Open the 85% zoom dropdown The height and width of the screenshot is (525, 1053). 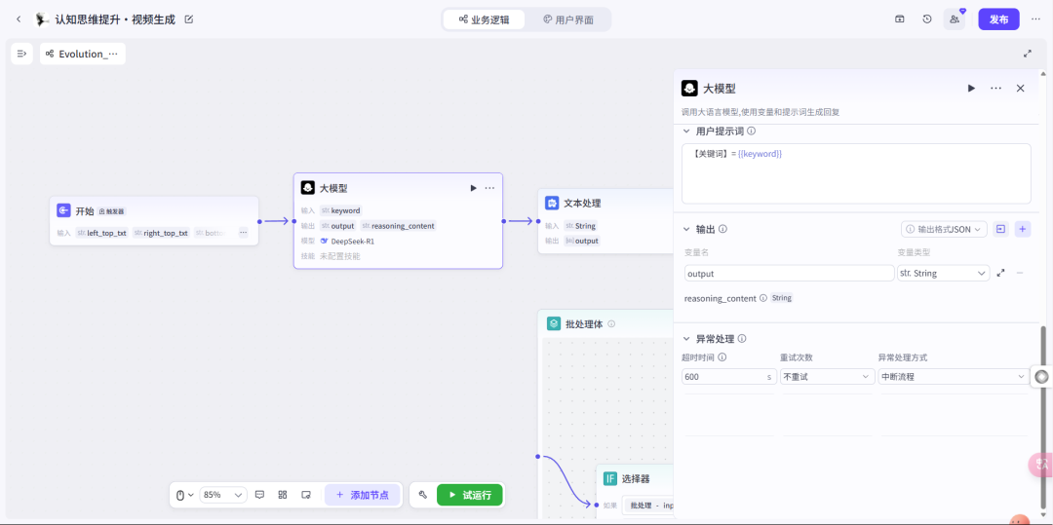[223, 495]
